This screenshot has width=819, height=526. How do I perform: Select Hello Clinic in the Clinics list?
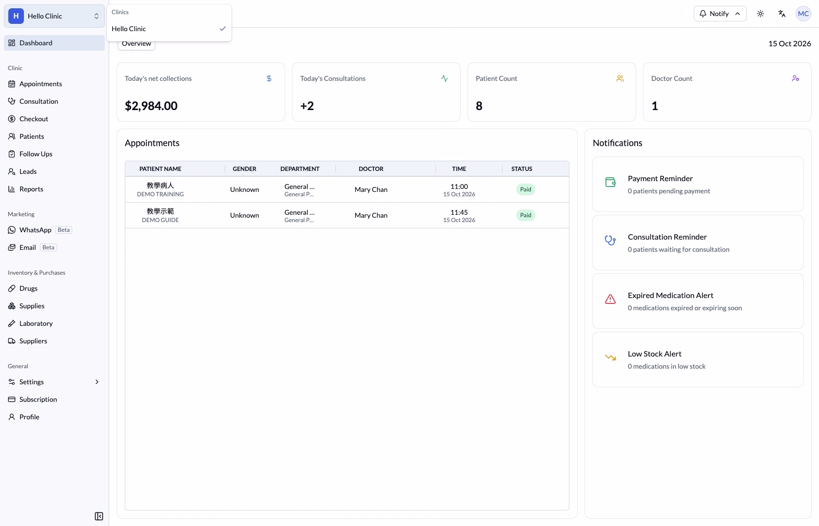[169, 29]
